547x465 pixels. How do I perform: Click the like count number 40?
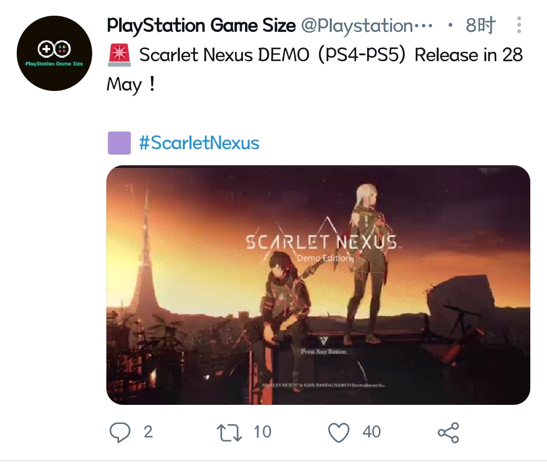372,432
